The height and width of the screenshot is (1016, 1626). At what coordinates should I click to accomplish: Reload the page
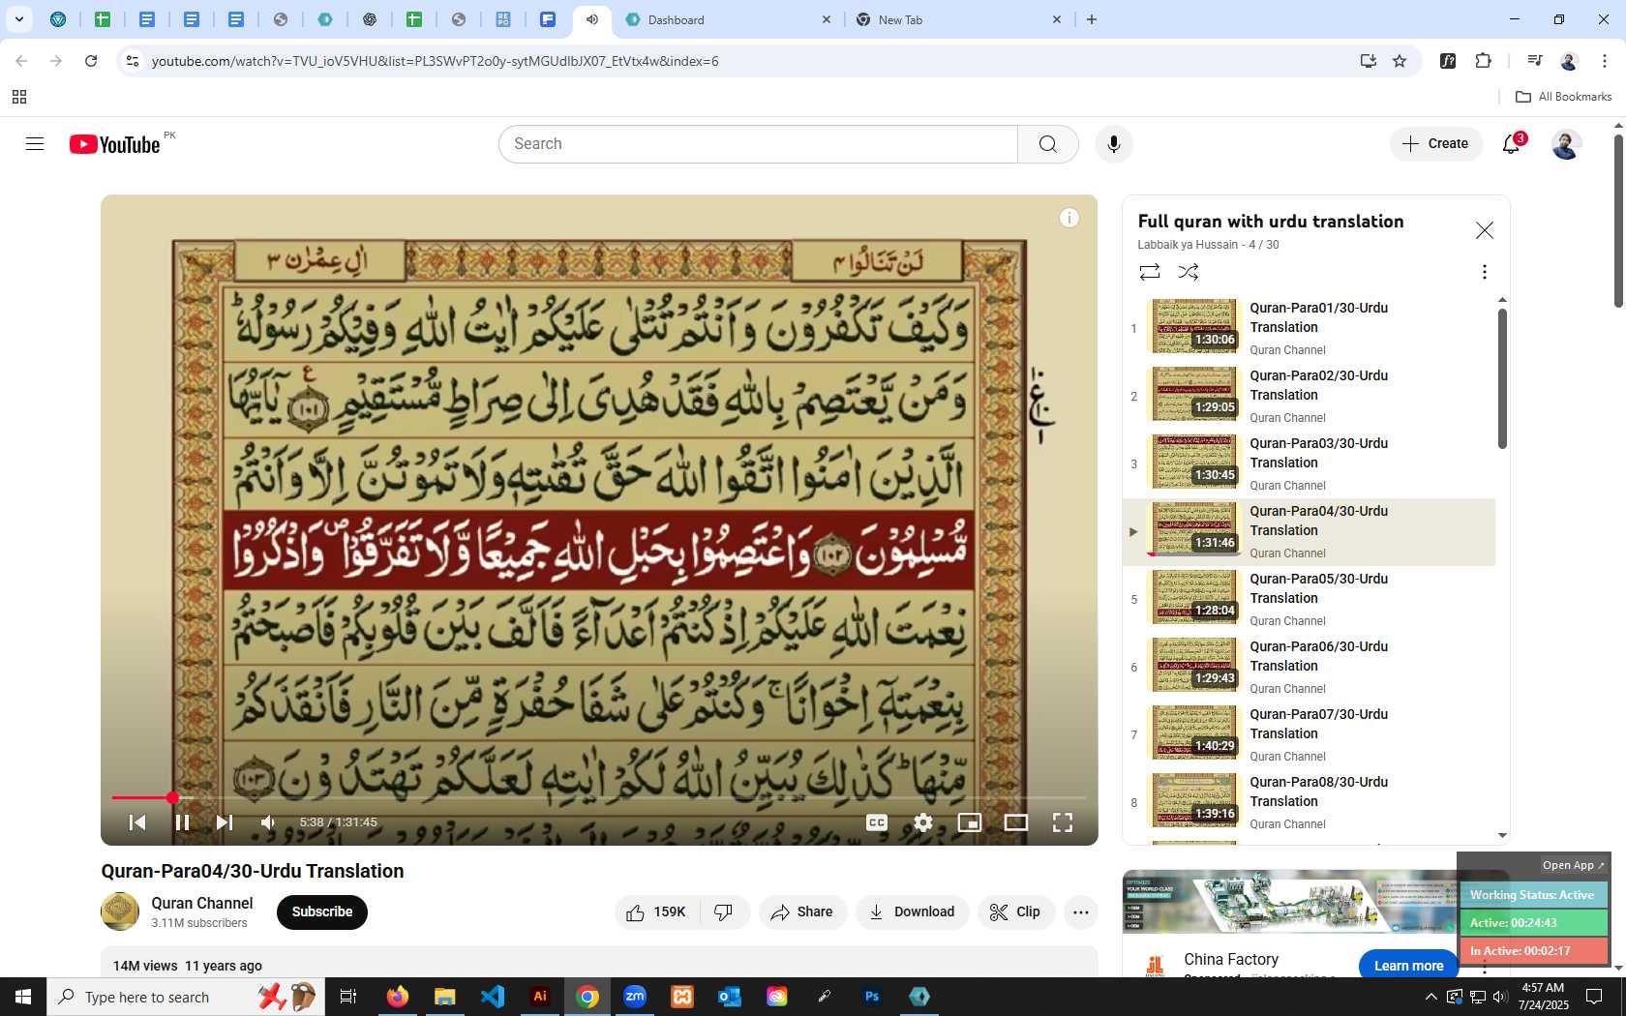[91, 61]
